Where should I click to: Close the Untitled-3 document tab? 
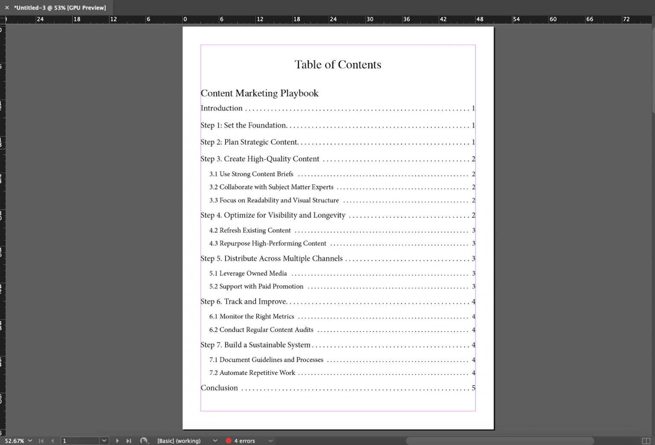7,8
